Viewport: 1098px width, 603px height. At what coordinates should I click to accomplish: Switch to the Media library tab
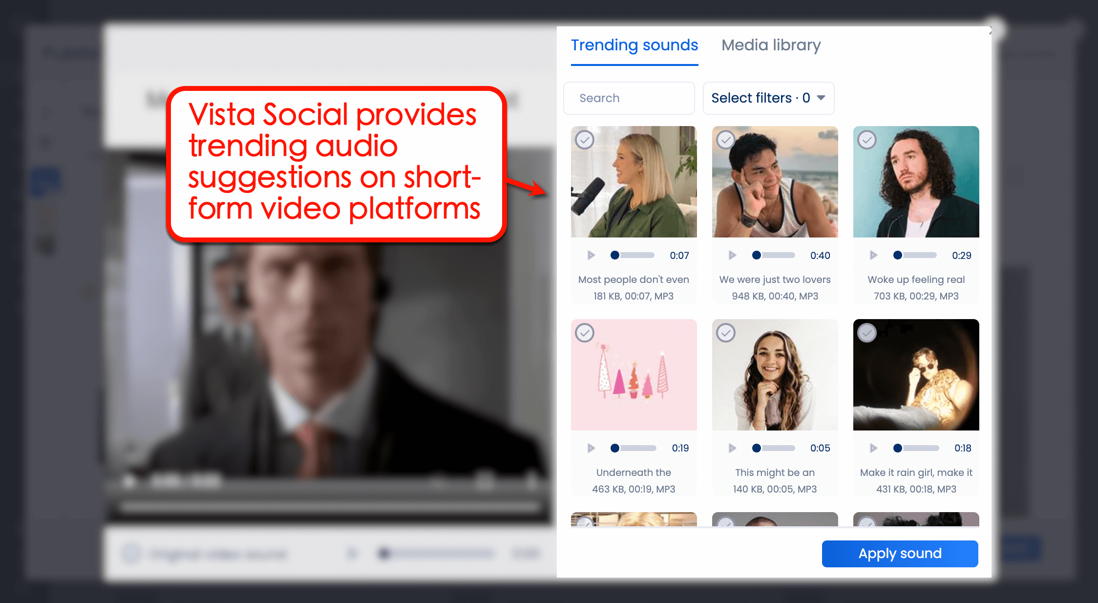(771, 45)
